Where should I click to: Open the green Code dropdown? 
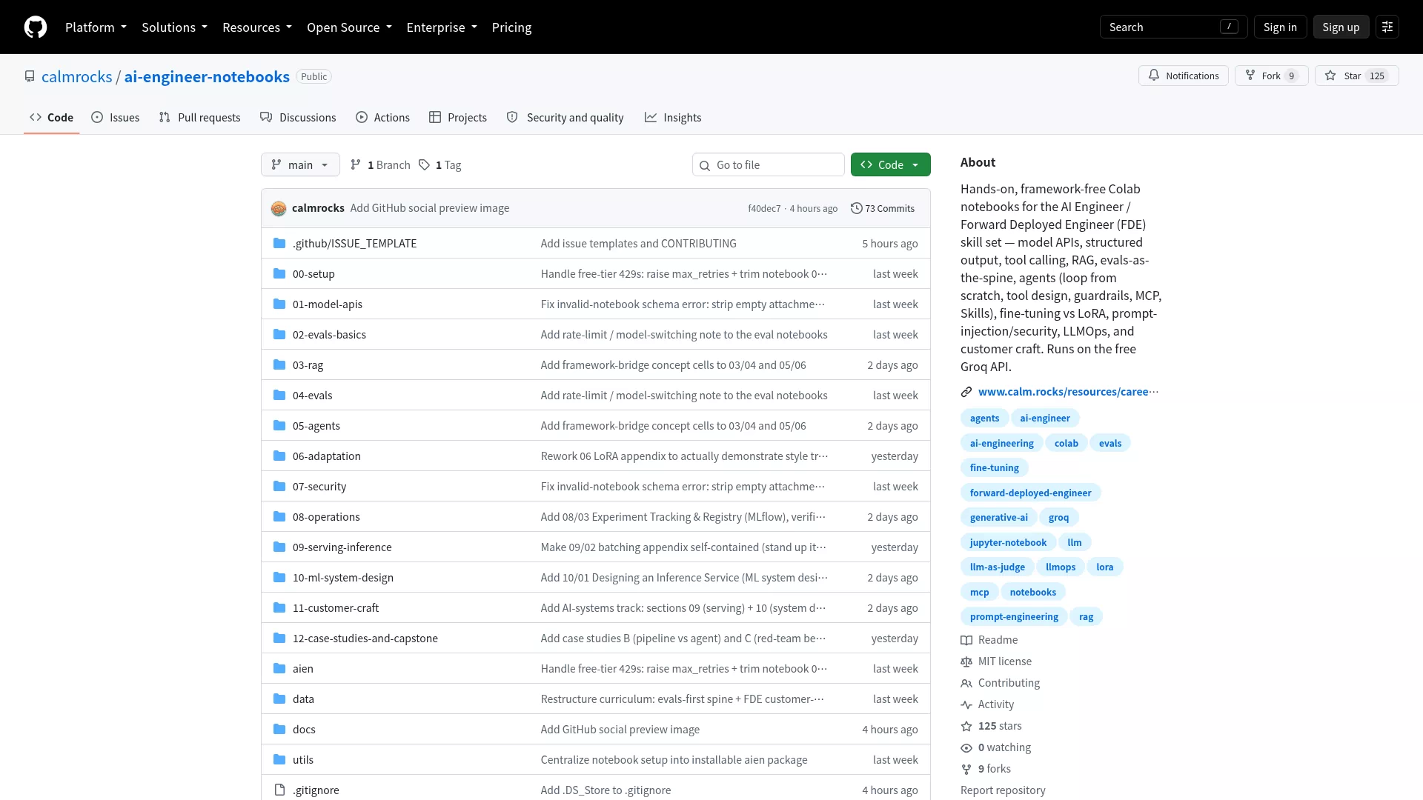point(891,165)
